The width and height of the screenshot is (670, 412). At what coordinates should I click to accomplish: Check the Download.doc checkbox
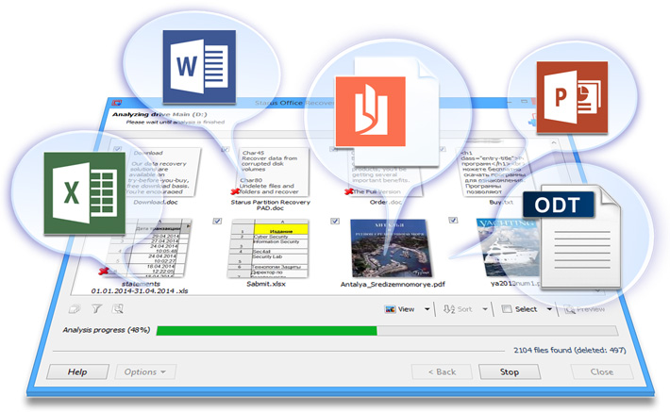(x=118, y=149)
